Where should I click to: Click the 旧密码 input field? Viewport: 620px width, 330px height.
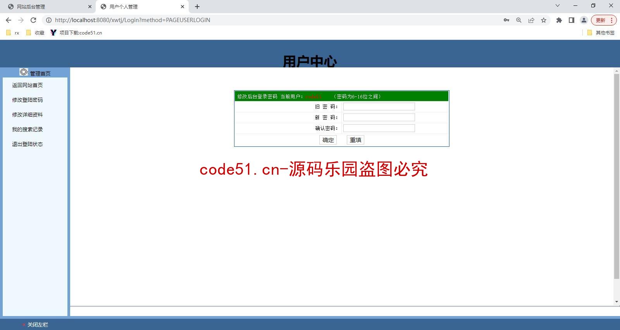[x=379, y=107]
